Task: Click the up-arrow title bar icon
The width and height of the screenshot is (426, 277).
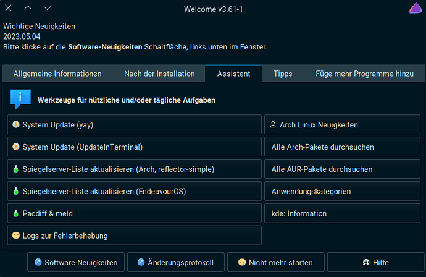Action: [28, 8]
